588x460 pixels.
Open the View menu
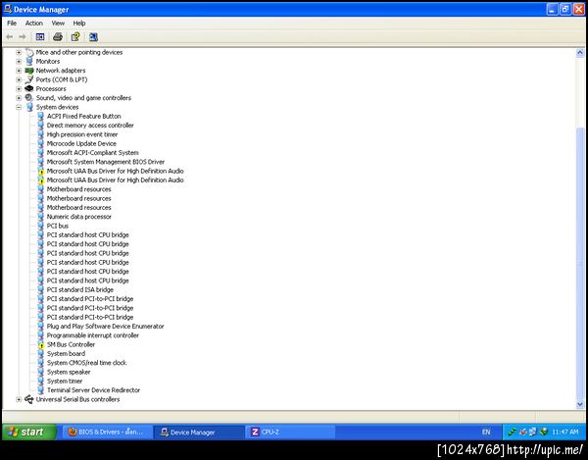coord(58,24)
